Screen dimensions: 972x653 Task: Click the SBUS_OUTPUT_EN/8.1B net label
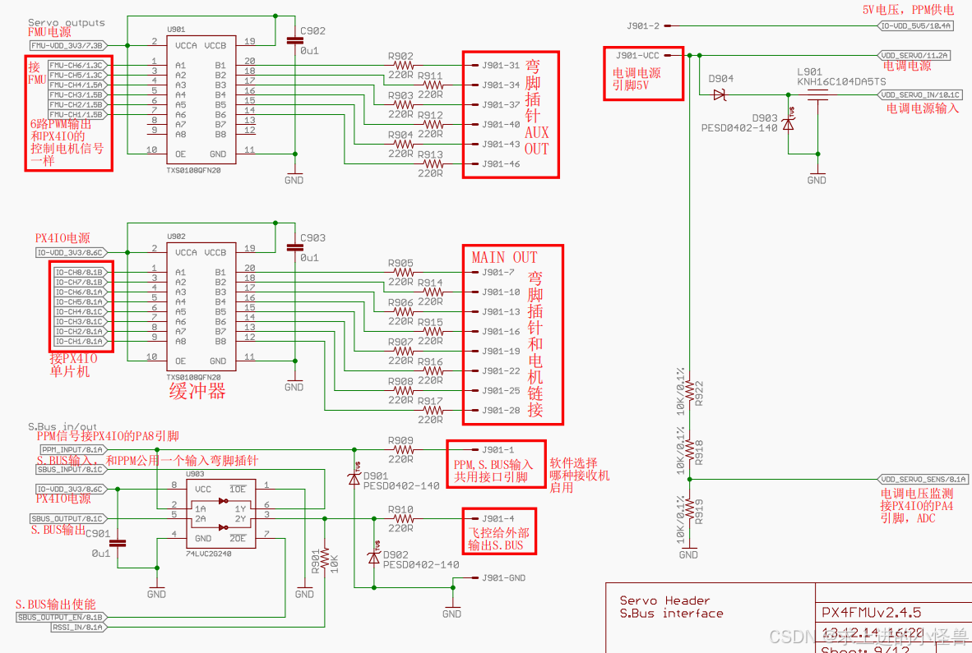(x=62, y=617)
